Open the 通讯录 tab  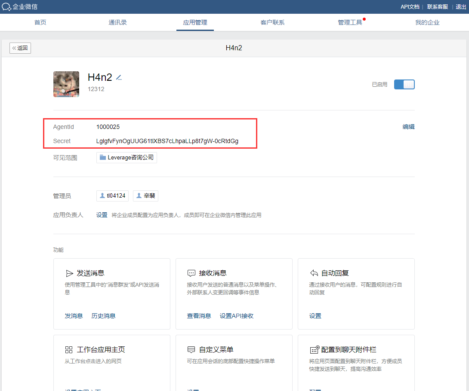click(117, 22)
